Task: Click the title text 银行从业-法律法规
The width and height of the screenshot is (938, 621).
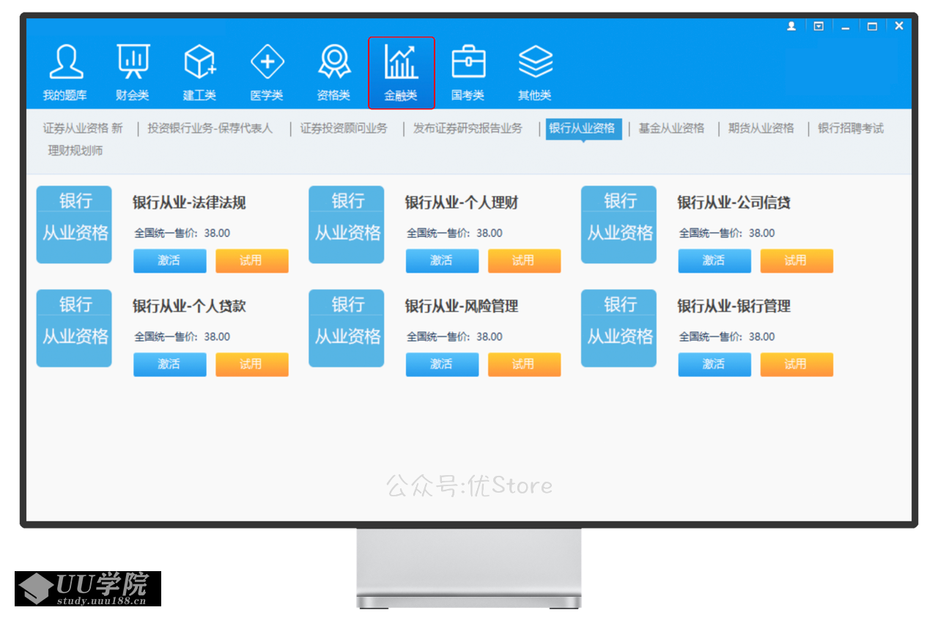Action: (x=189, y=203)
